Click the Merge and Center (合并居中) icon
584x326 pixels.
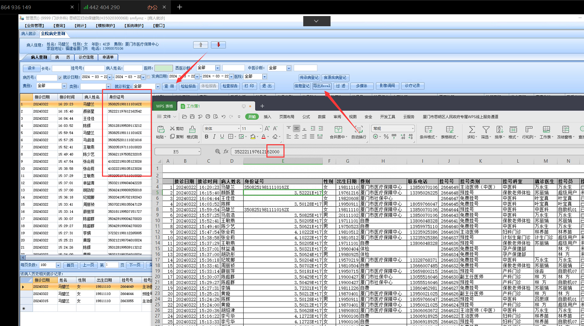[338, 130]
